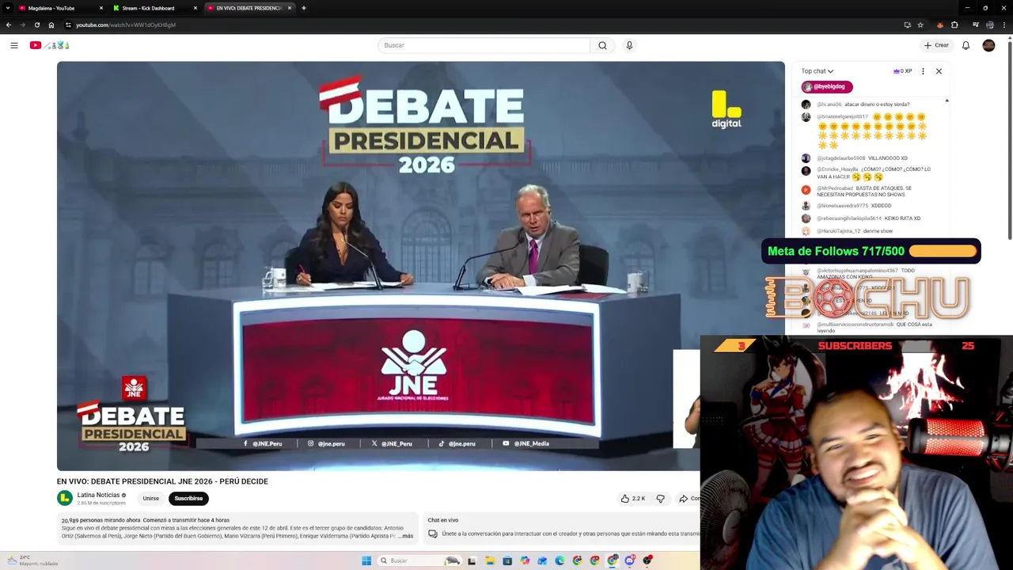Click chat user @MrPedroabad

click(x=835, y=188)
